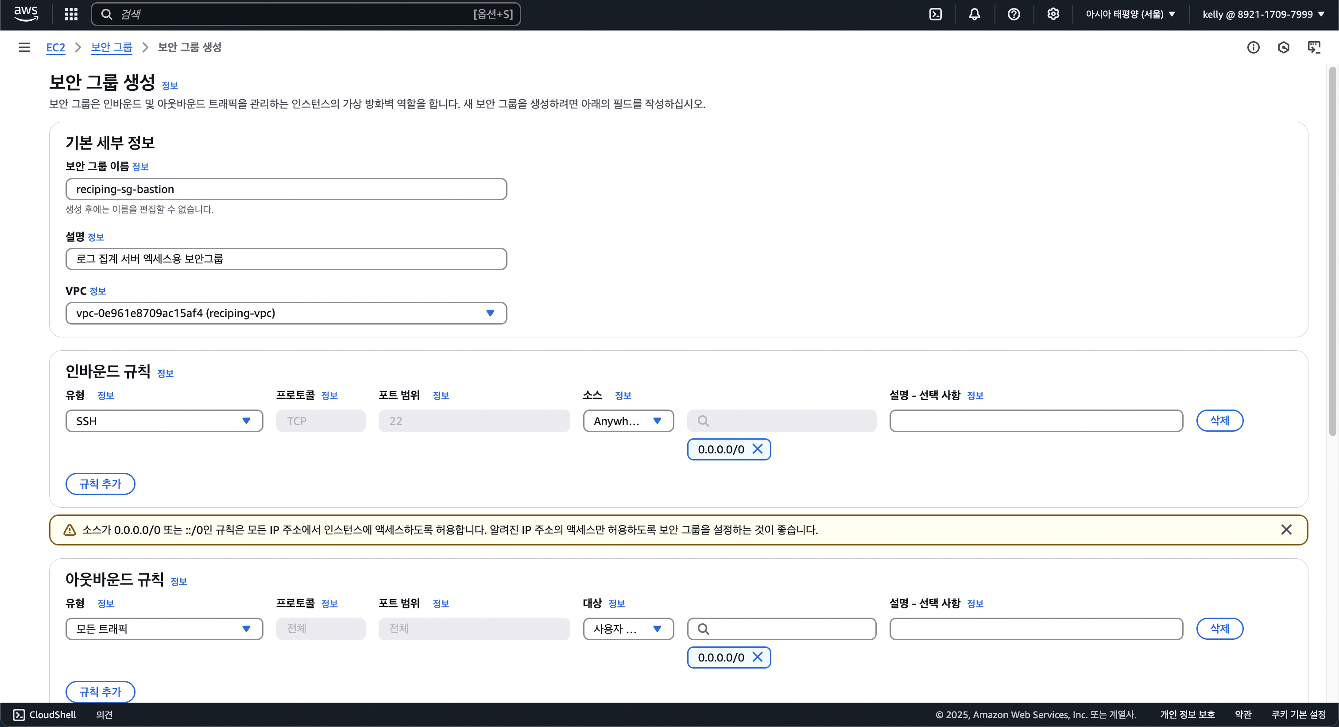Remove the inbound 0.0.0.0/0 source chip

(758, 449)
